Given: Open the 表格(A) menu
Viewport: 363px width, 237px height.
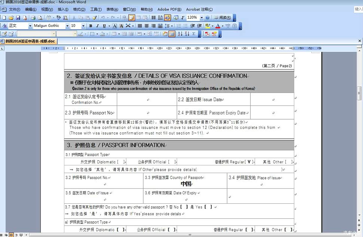Looking at the screenshot, I should click(x=112, y=9).
